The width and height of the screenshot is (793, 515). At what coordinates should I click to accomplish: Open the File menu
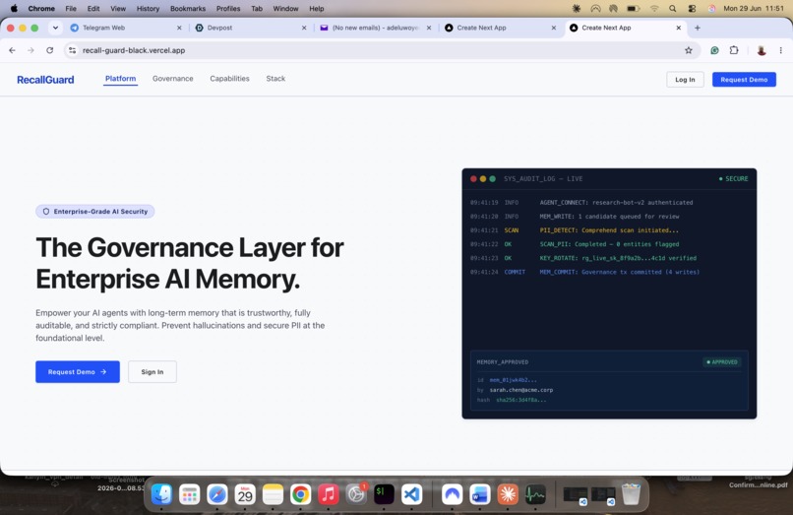click(71, 9)
